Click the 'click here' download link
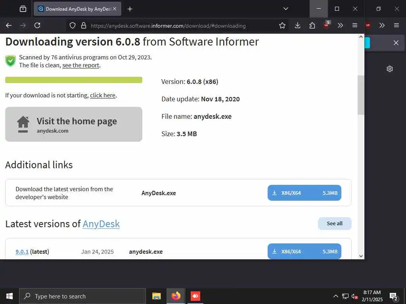This screenshot has width=406, height=304. pos(103,95)
